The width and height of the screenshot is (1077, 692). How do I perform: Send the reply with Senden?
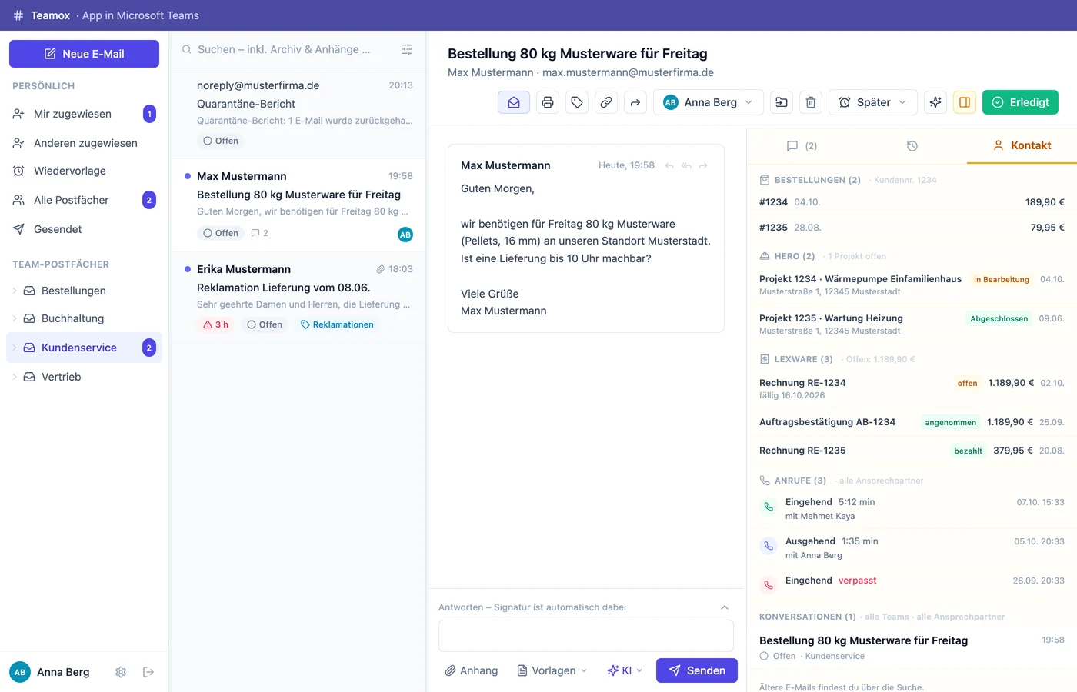697,670
